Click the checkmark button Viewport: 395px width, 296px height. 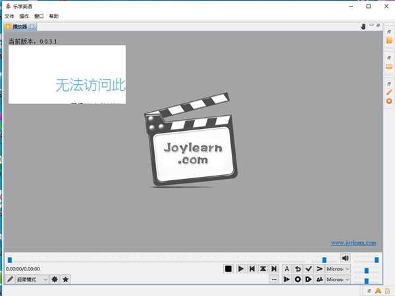309,269
